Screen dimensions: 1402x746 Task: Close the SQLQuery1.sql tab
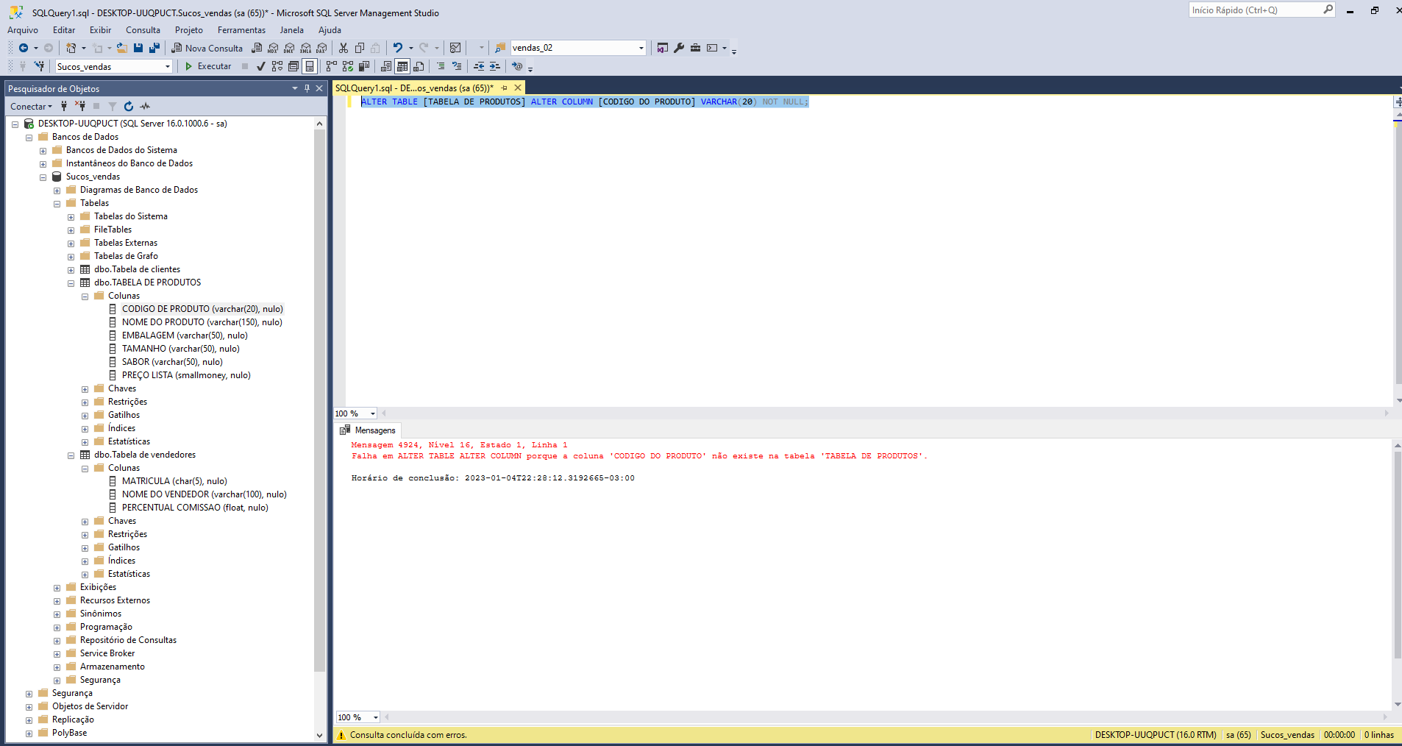(518, 88)
